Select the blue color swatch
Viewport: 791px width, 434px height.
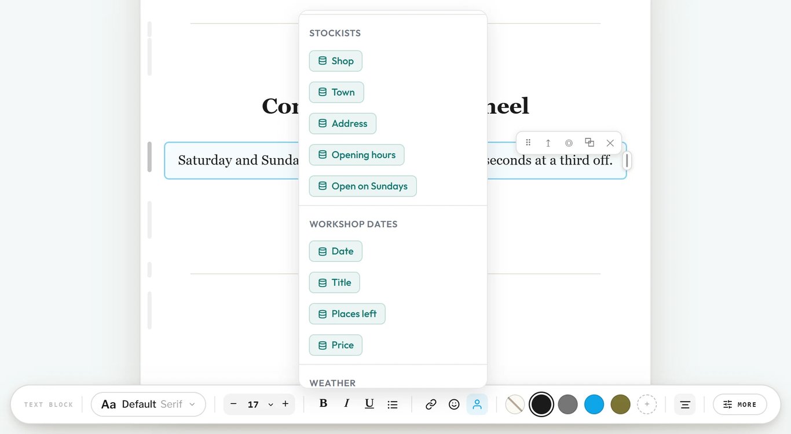(594, 404)
